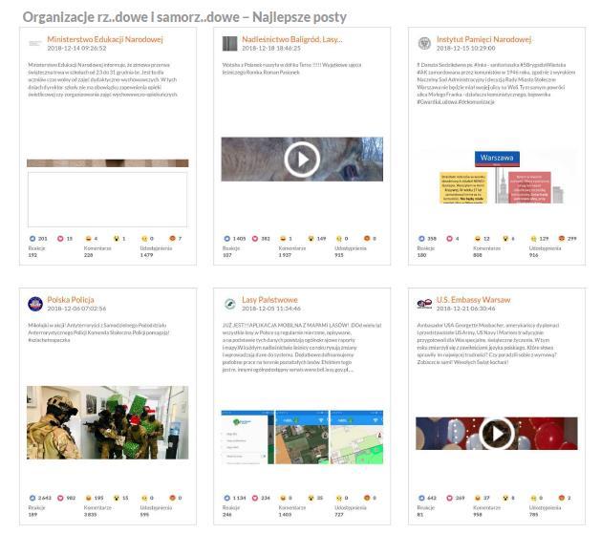The image size is (601, 534).
Task: Click like icon in Nadleśnictwo Baligród post
Action: pyautogui.click(x=227, y=238)
